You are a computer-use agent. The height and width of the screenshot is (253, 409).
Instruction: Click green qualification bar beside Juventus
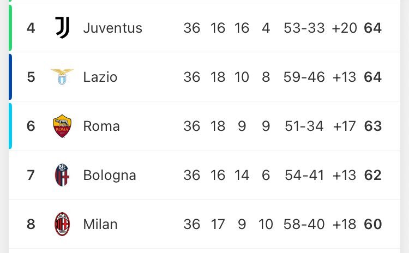pyautogui.click(x=10, y=28)
